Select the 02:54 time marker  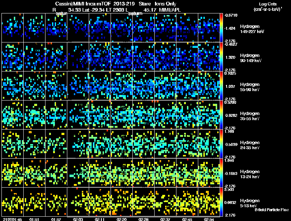coord(208,219)
